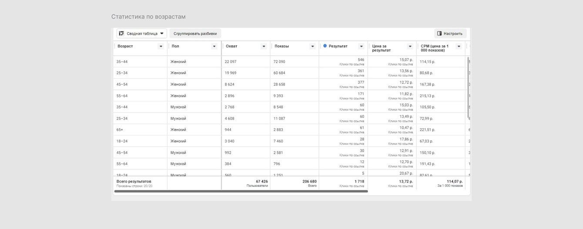Open the Возраст column dropdown arrow
Image resolution: width=583 pixels, height=229 pixels.
[x=161, y=46]
